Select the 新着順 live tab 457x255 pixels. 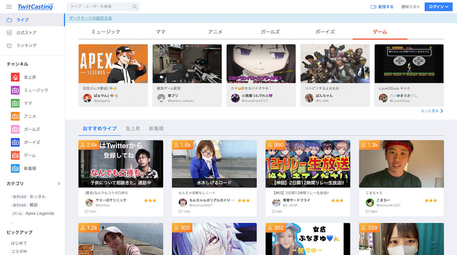156,129
